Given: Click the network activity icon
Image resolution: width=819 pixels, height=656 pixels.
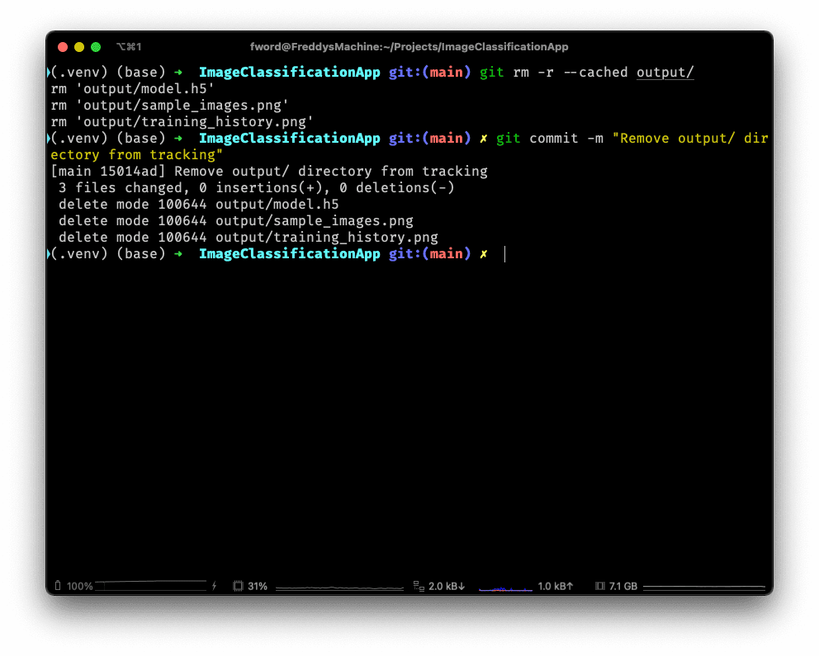Looking at the screenshot, I should pyautogui.click(x=419, y=586).
